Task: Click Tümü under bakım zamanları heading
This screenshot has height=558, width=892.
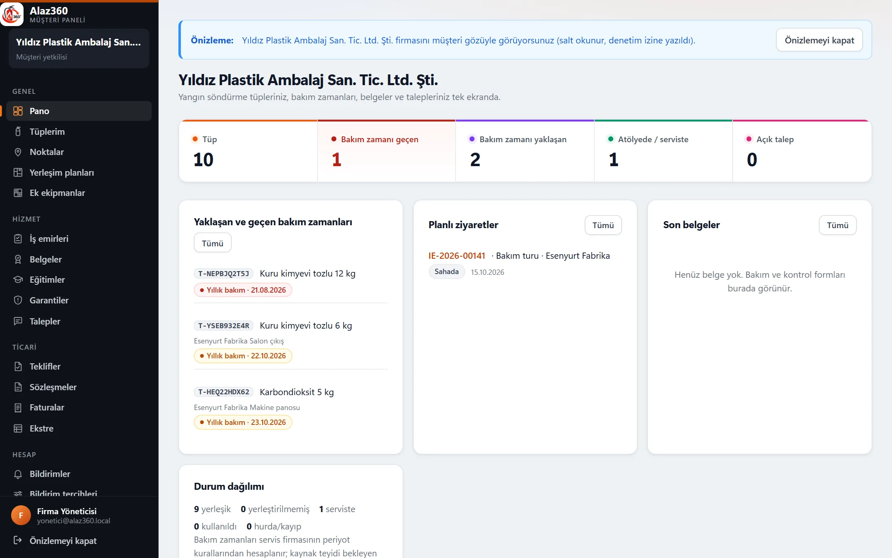Action: pos(213,243)
